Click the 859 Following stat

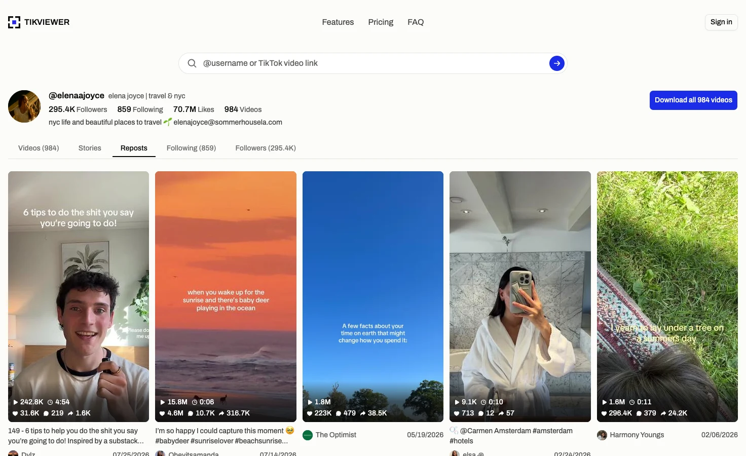pyautogui.click(x=140, y=109)
